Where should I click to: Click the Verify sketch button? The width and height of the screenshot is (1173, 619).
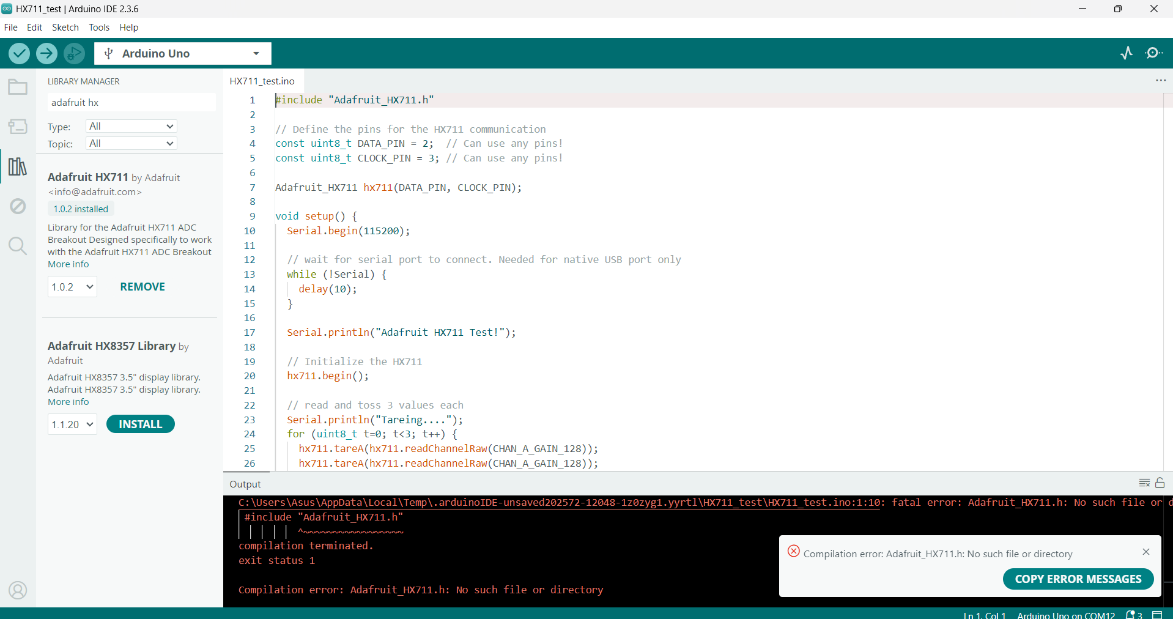click(x=19, y=53)
